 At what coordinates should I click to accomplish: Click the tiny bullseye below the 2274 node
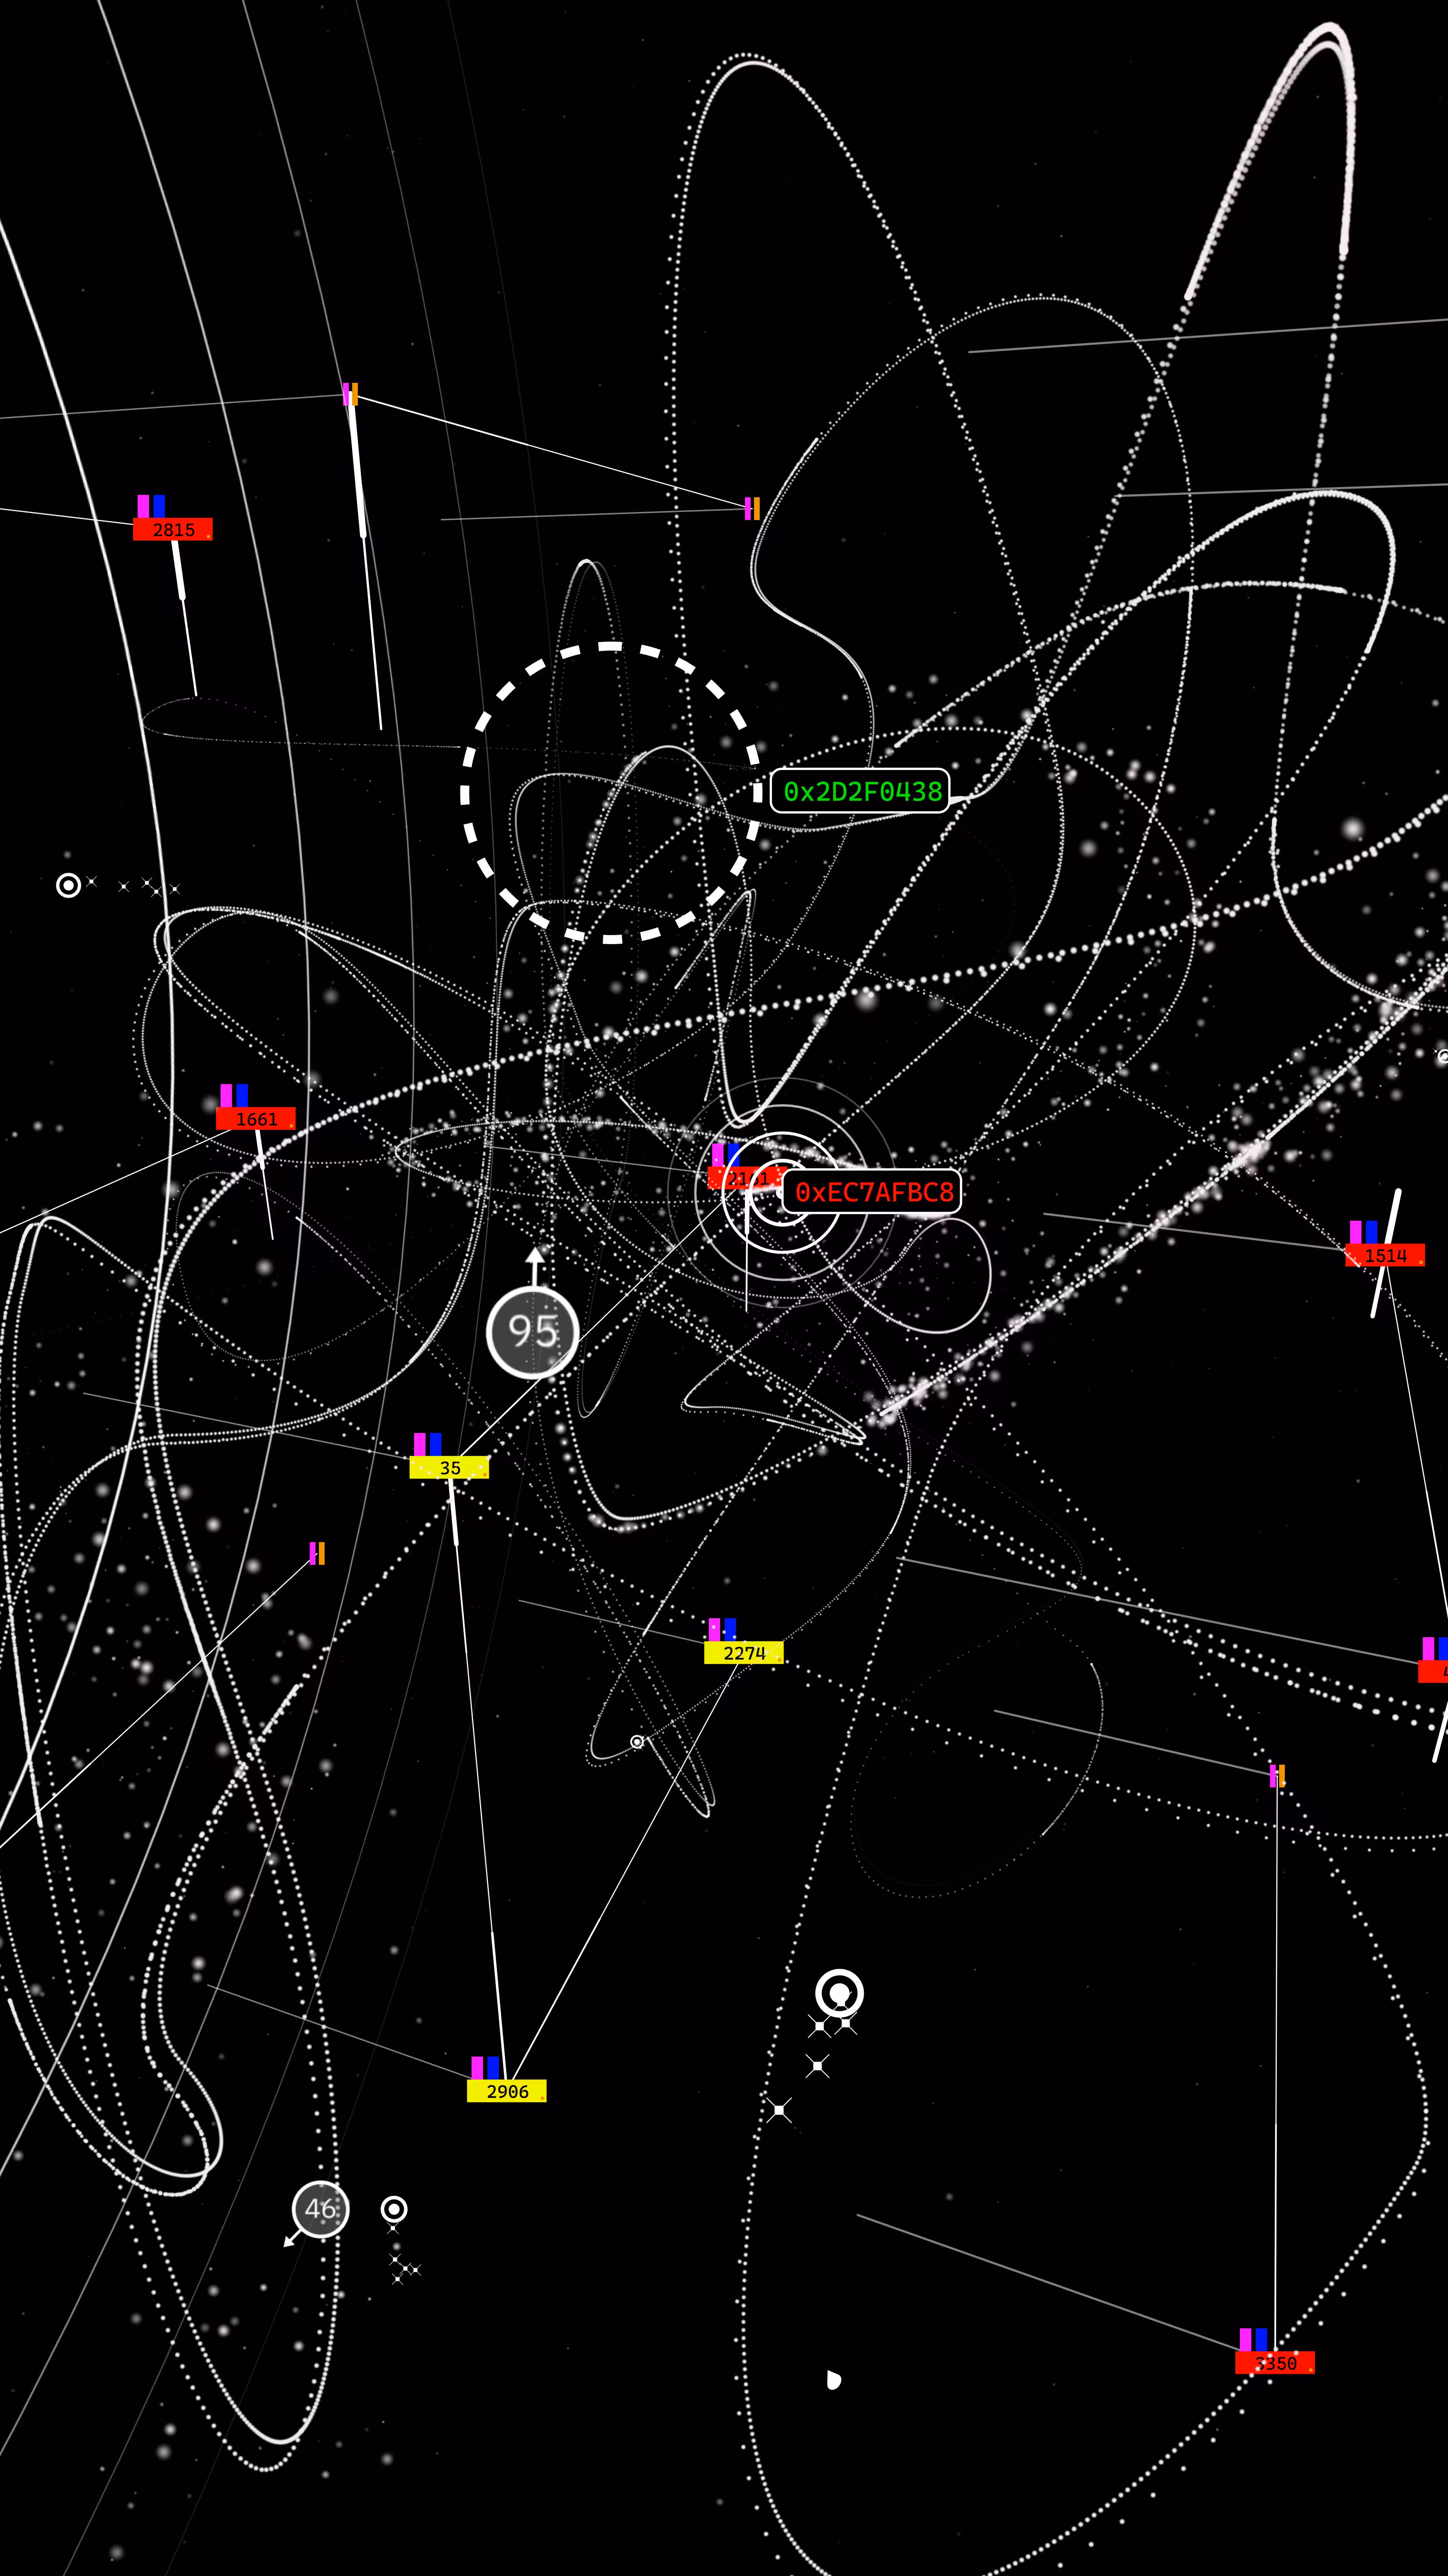click(x=636, y=1742)
